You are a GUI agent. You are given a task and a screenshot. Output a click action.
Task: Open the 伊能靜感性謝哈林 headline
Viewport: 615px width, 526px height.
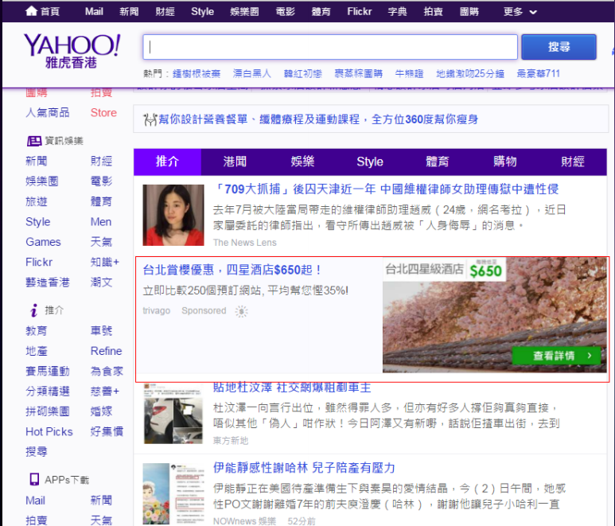304,467
